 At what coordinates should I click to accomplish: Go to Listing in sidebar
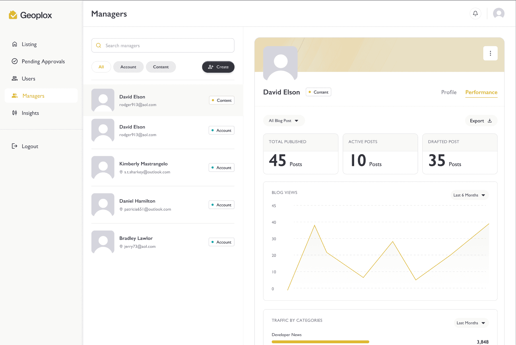click(x=41, y=44)
